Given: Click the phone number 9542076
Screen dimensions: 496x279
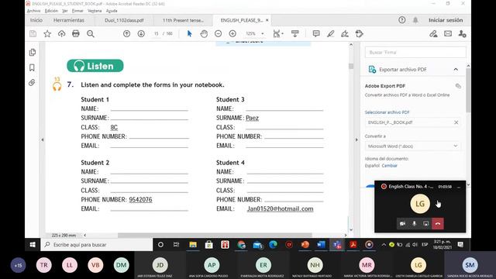Looking at the screenshot, I should point(140,200).
